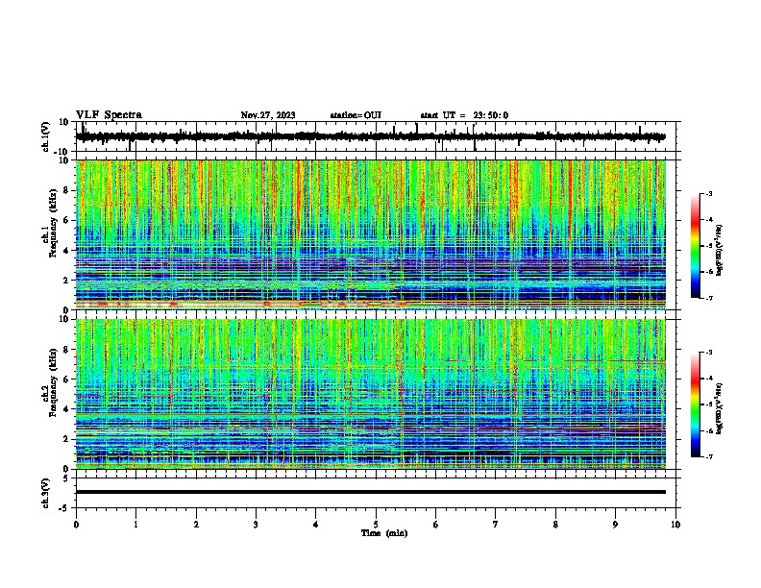Click time axis tick label "1"
The height and width of the screenshot is (588, 761).
click(135, 525)
